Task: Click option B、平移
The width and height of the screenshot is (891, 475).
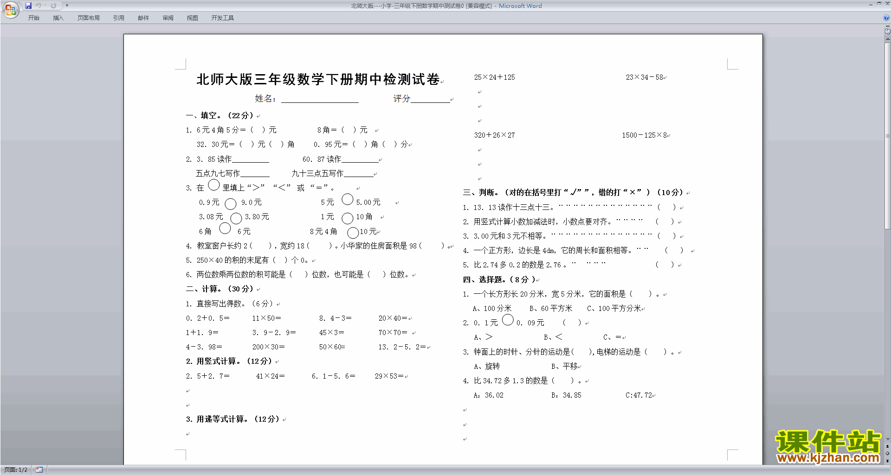Action: click(564, 367)
